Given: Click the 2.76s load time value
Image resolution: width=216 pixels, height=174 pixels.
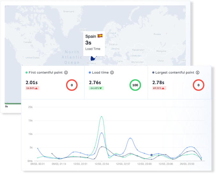Looking at the screenshot, I should (95, 83).
